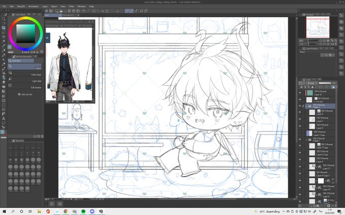This screenshot has height=215, width=345.
Task: Click the top material folder icon in right dock
Action: (x=341, y=16)
